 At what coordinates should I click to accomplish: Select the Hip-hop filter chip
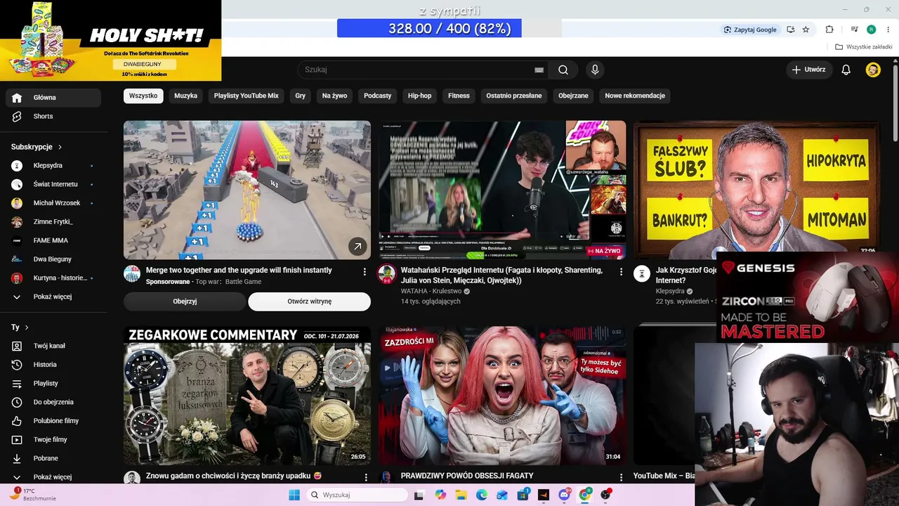click(420, 96)
